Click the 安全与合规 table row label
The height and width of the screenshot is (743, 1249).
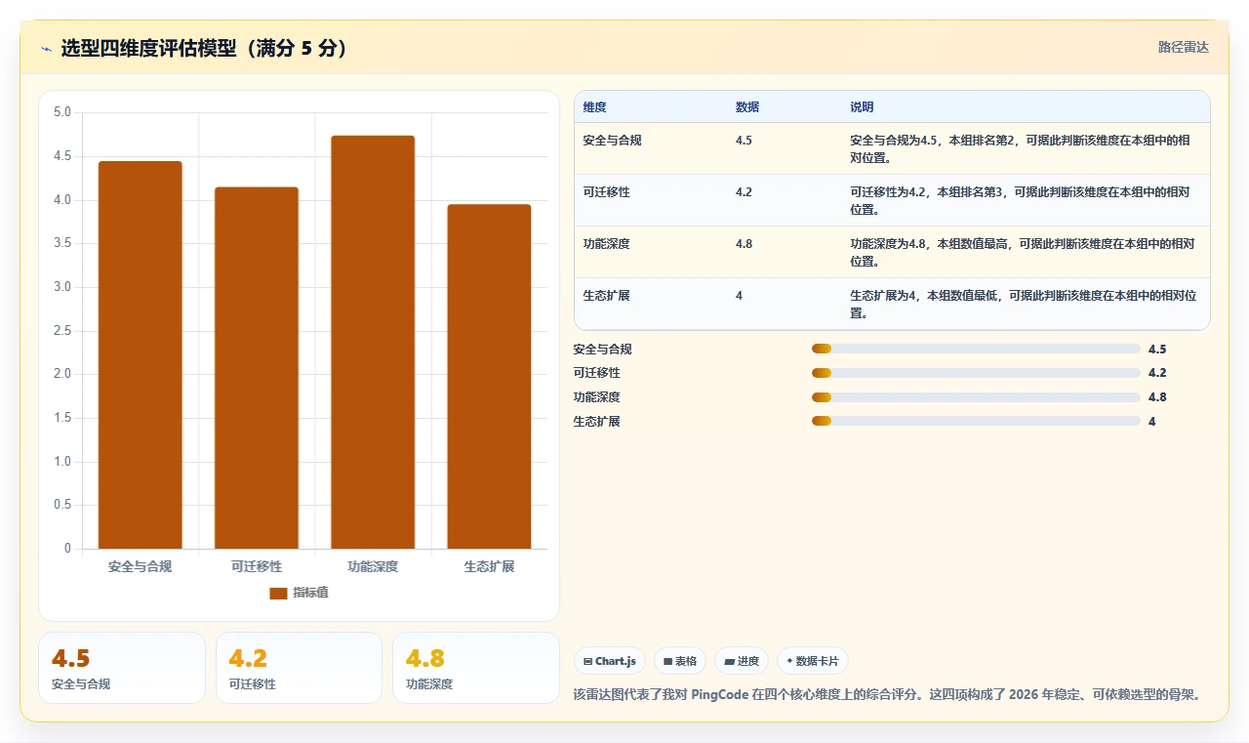pos(613,141)
